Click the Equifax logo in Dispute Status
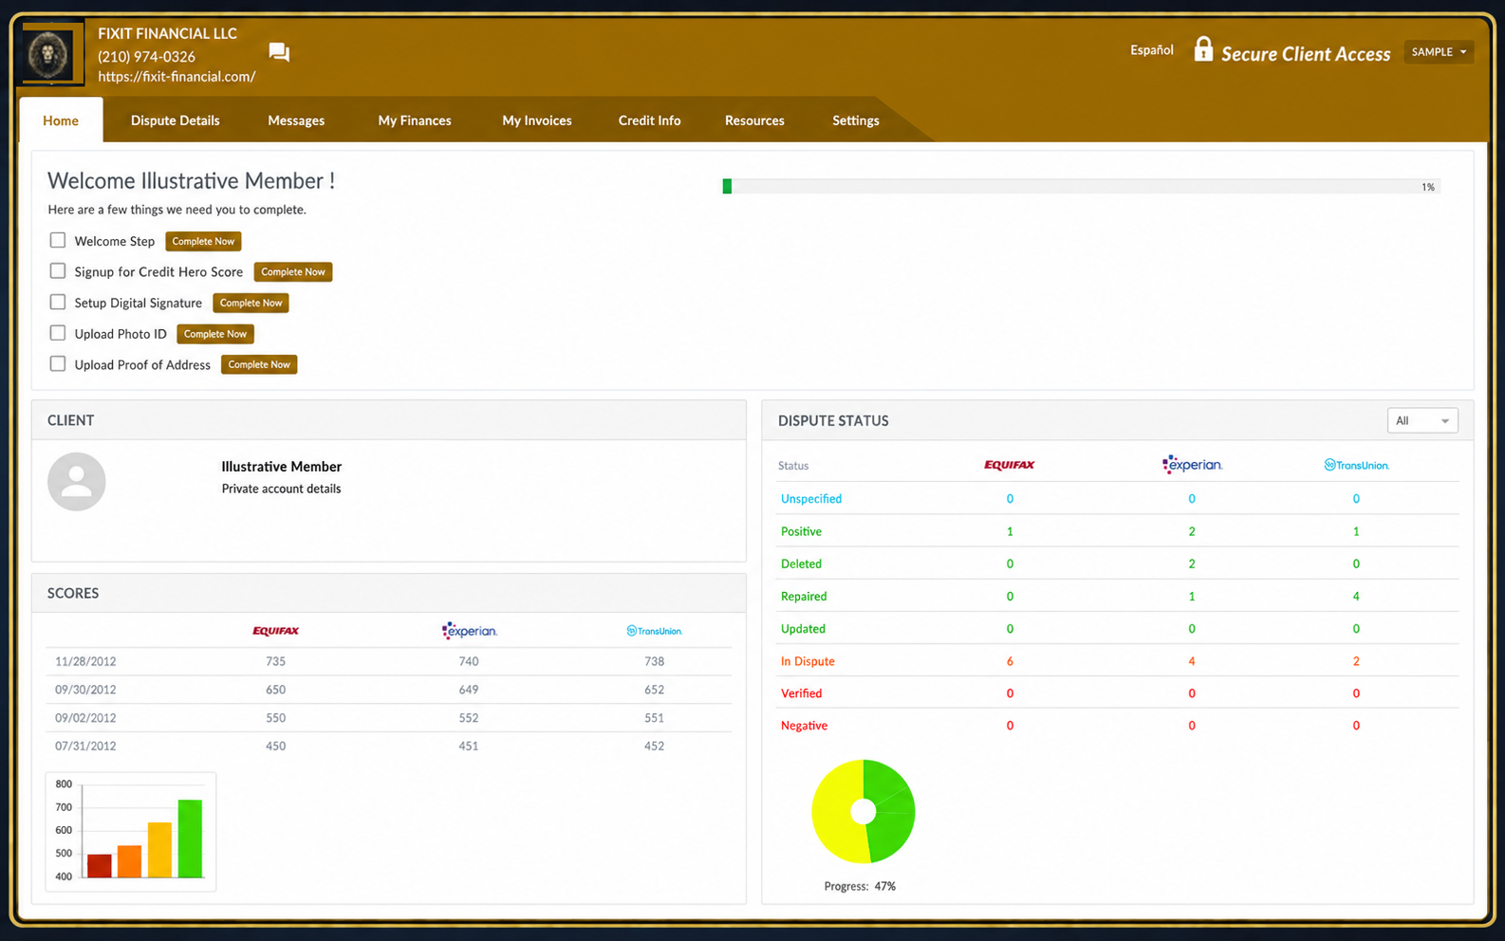The height and width of the screenshot is (941, 1505). pos(1010,465)
